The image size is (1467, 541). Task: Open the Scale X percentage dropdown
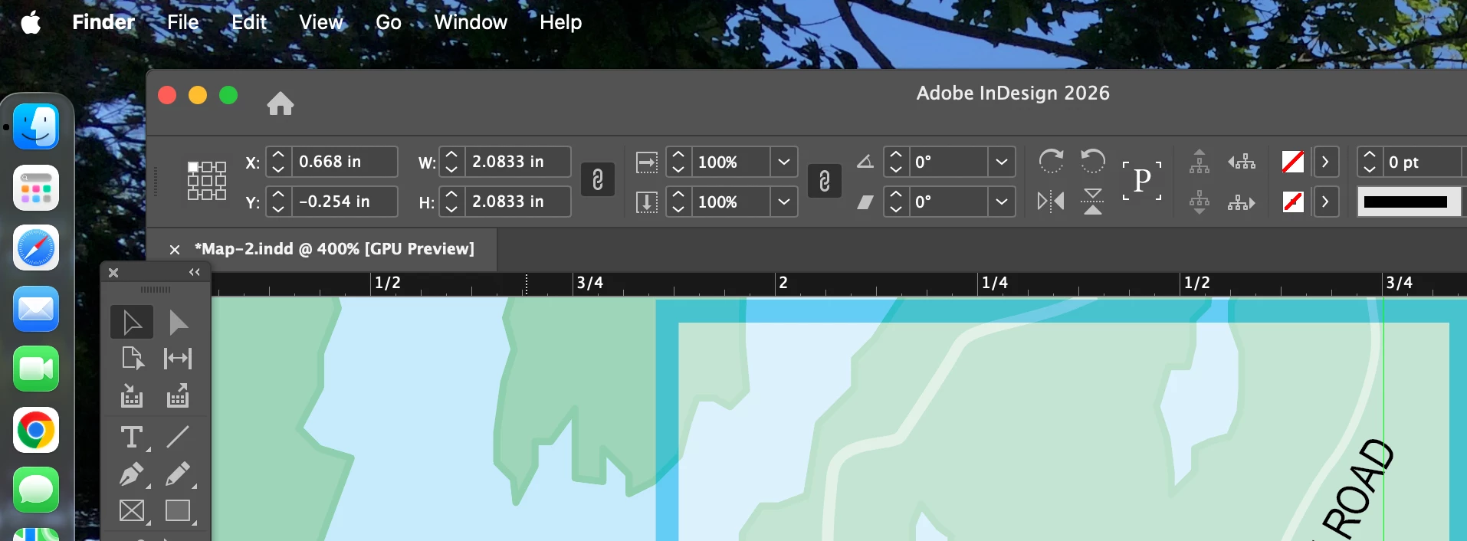click(783, 162)
